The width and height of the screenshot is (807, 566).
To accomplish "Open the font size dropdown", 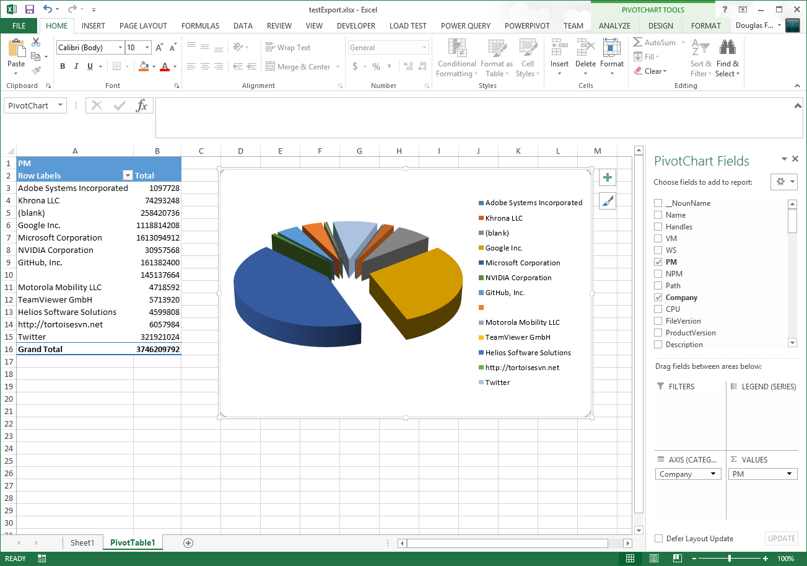I will [x=147, y=48].
